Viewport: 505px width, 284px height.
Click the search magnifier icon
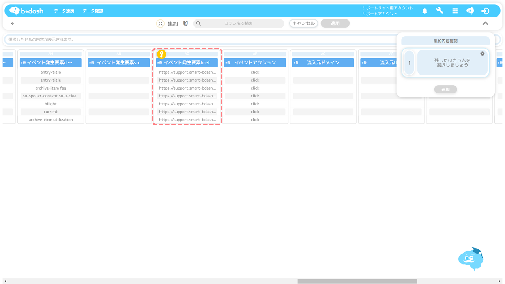198,24
